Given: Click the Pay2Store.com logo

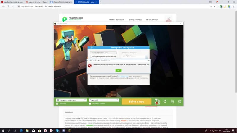Looking at the screenshot, I should 72,19.
